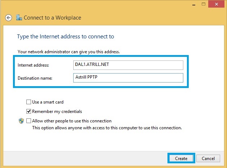This screenshot has width=227, height=168.
Task: Click the 'Destination name:' label
Action: 35,78
